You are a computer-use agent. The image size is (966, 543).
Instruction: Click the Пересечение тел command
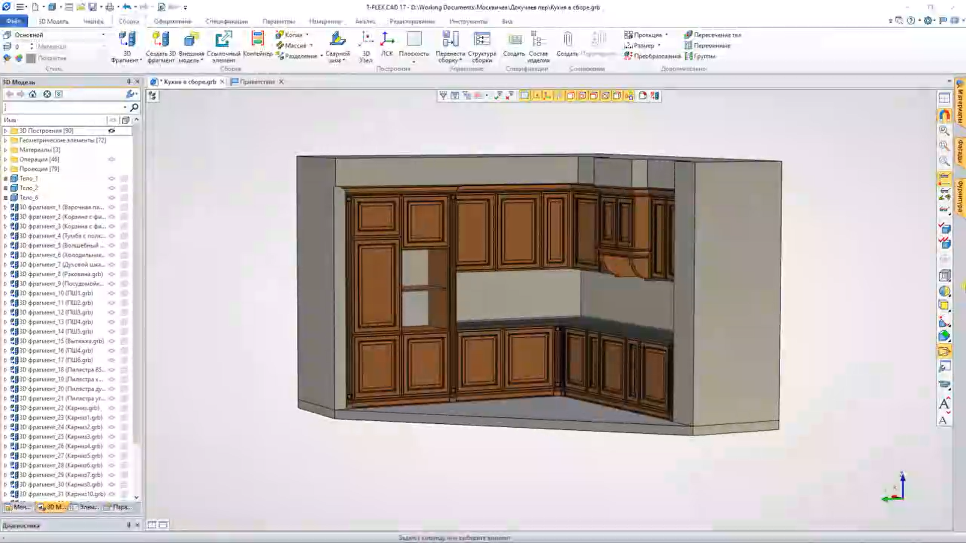713,35
